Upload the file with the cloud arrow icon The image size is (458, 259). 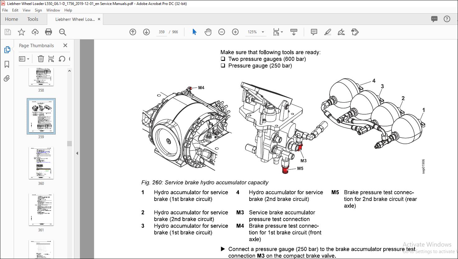tap(35, 32)
